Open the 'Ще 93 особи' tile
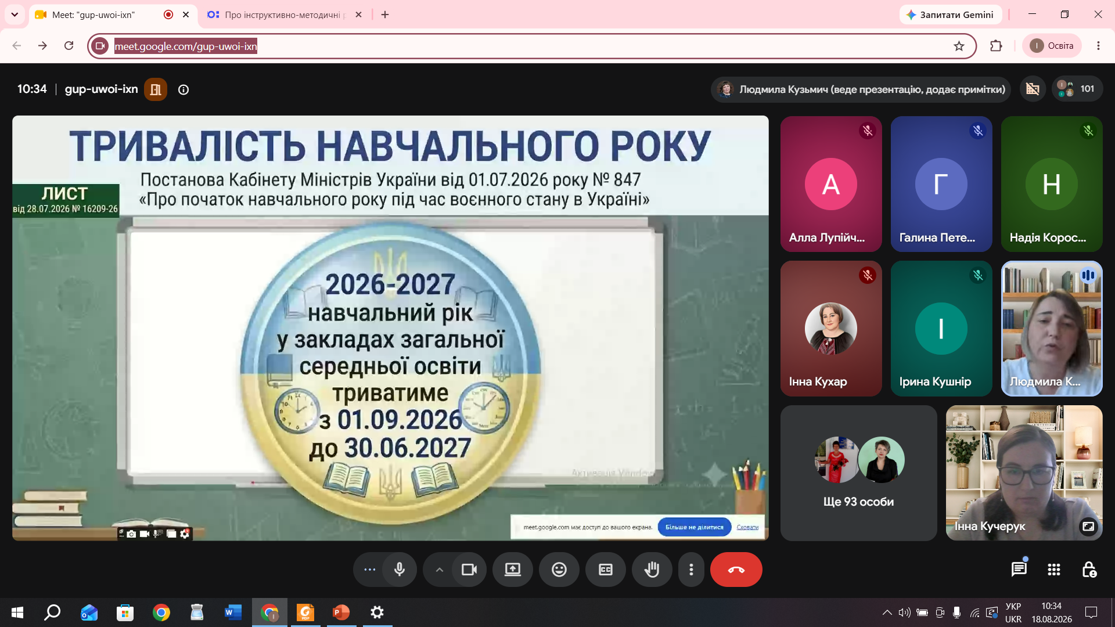The height and width of the screenshot is (627, 1115). (859, 473)
